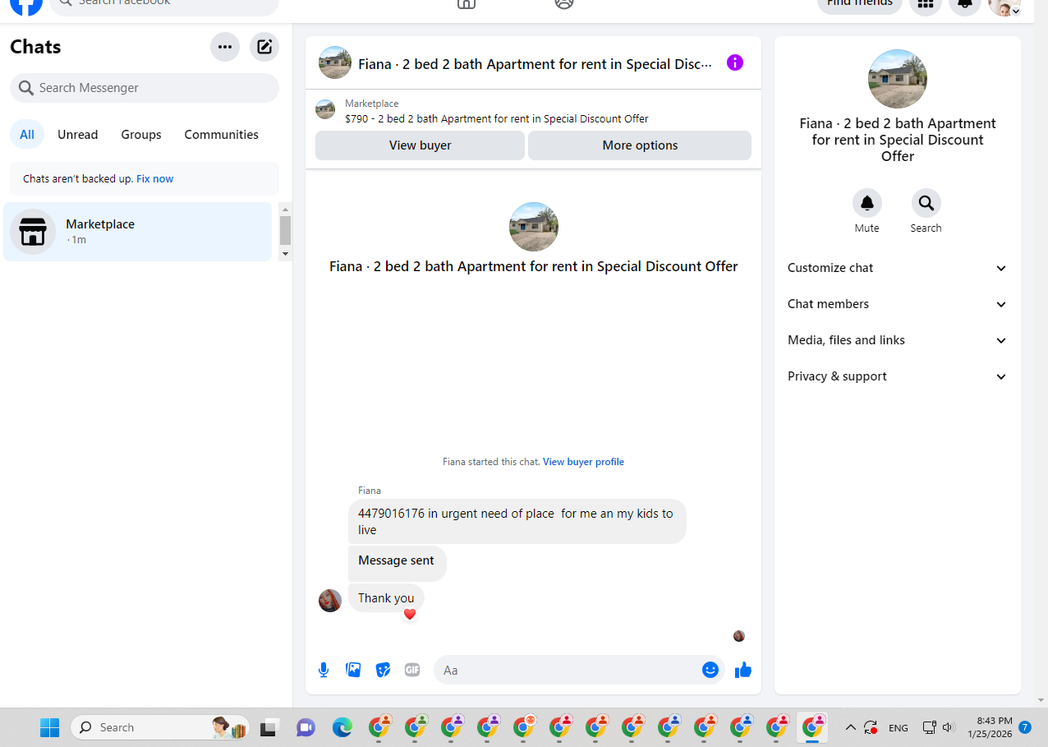
Task: Open Windows Start menu
Action: click(x=50, y=727)
